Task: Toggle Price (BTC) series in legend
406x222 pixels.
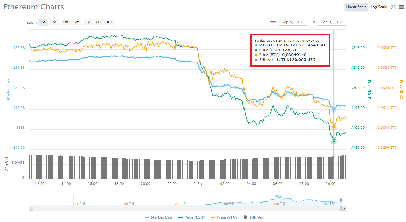Action: click(224, 217)
